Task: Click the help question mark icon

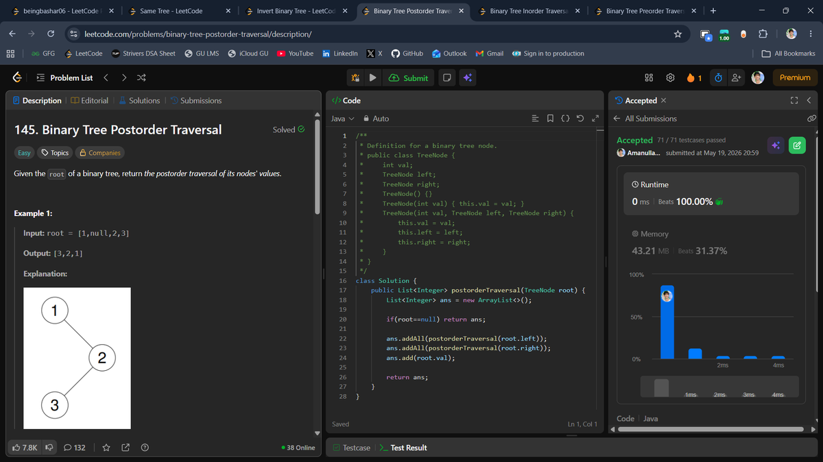Action: (145, 448)
